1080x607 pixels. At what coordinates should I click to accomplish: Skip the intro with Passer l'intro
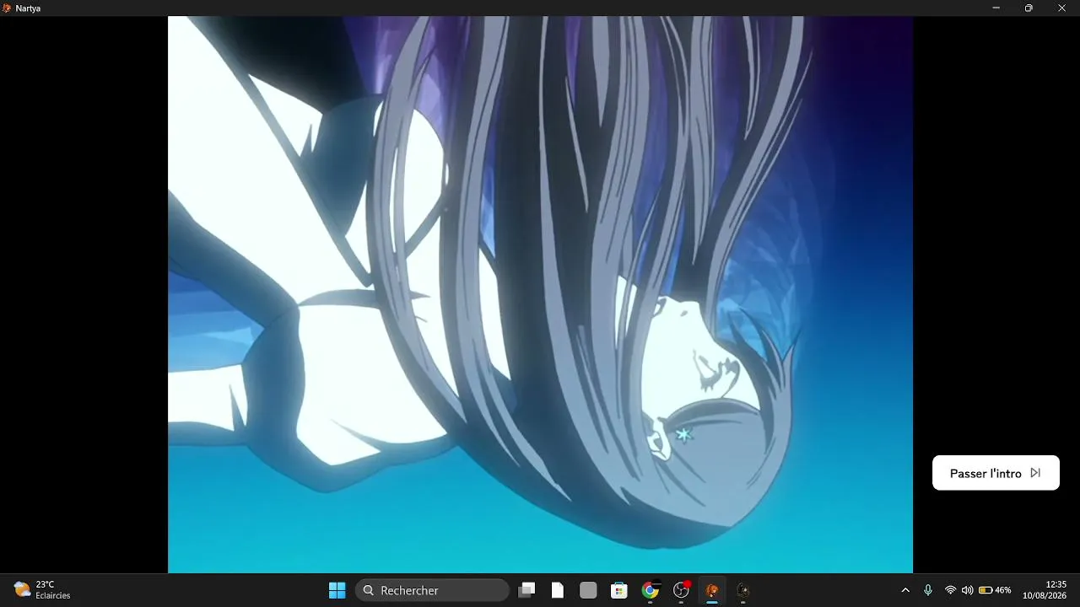click(996, 473)
